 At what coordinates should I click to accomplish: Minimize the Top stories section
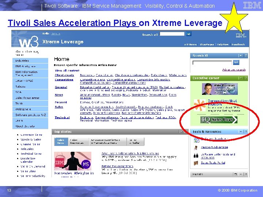pyautogui.click(x=182, y=132)
